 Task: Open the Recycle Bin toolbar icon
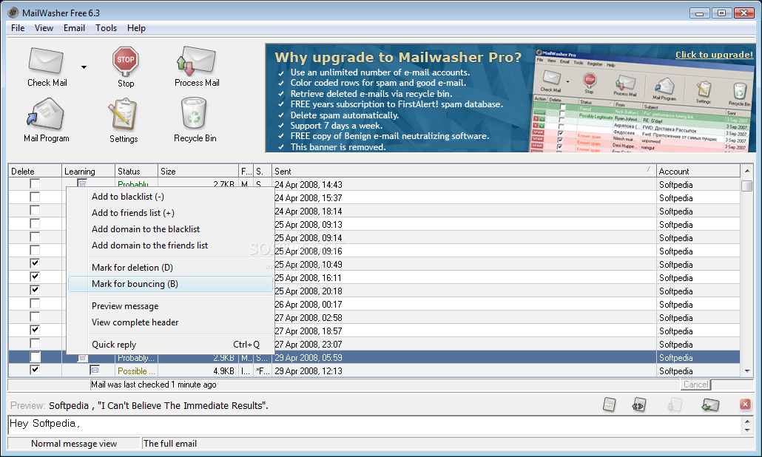pyautogui.click(x=194, y=113)
